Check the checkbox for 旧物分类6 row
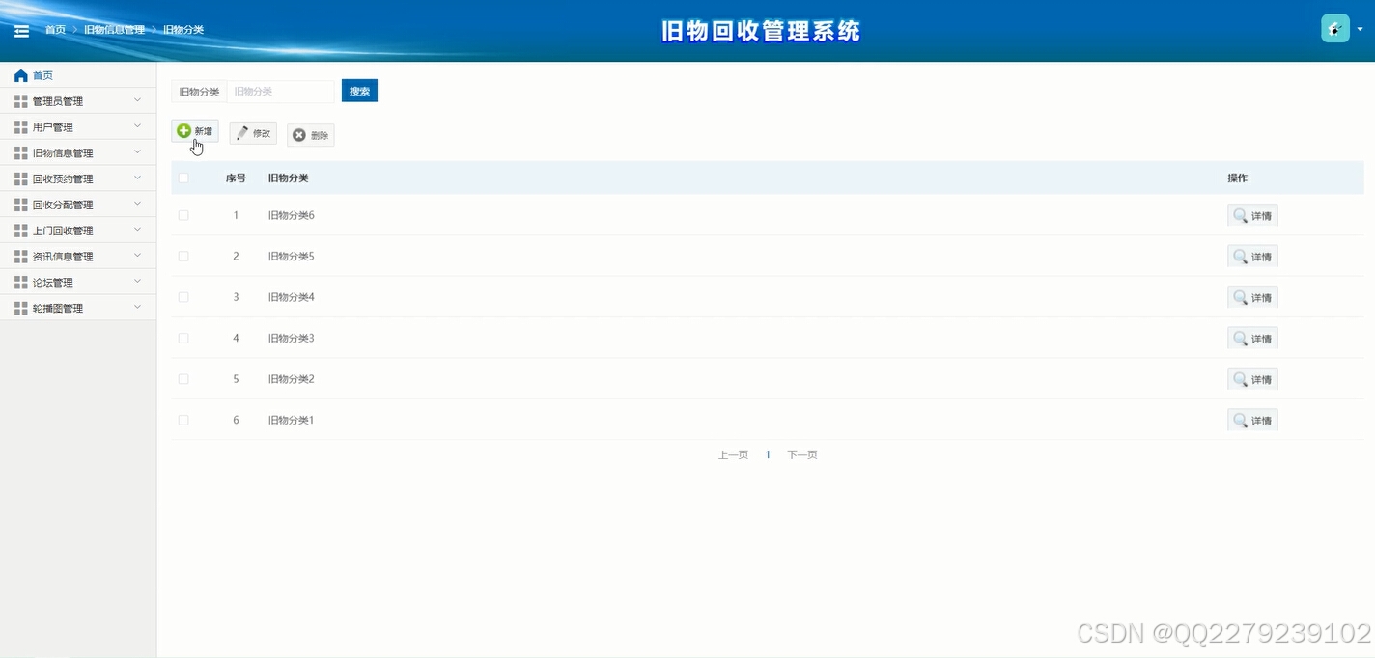This screenshot has height=658, width=1375. click(x=183, y=214)
